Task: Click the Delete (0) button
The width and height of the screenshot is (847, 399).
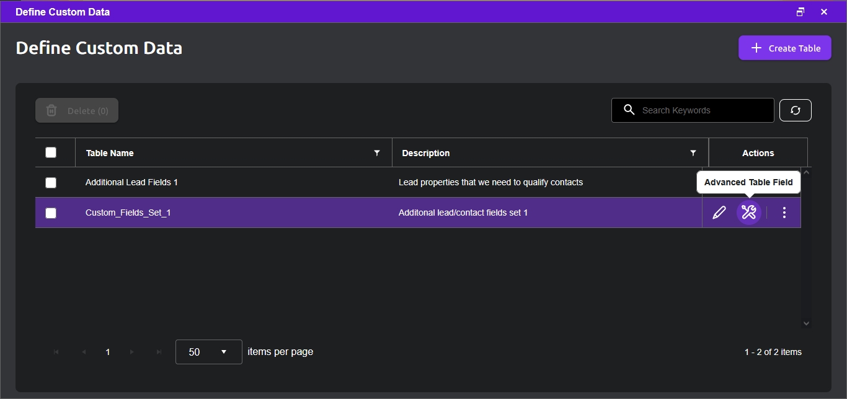Action: (x=77, y=110)
